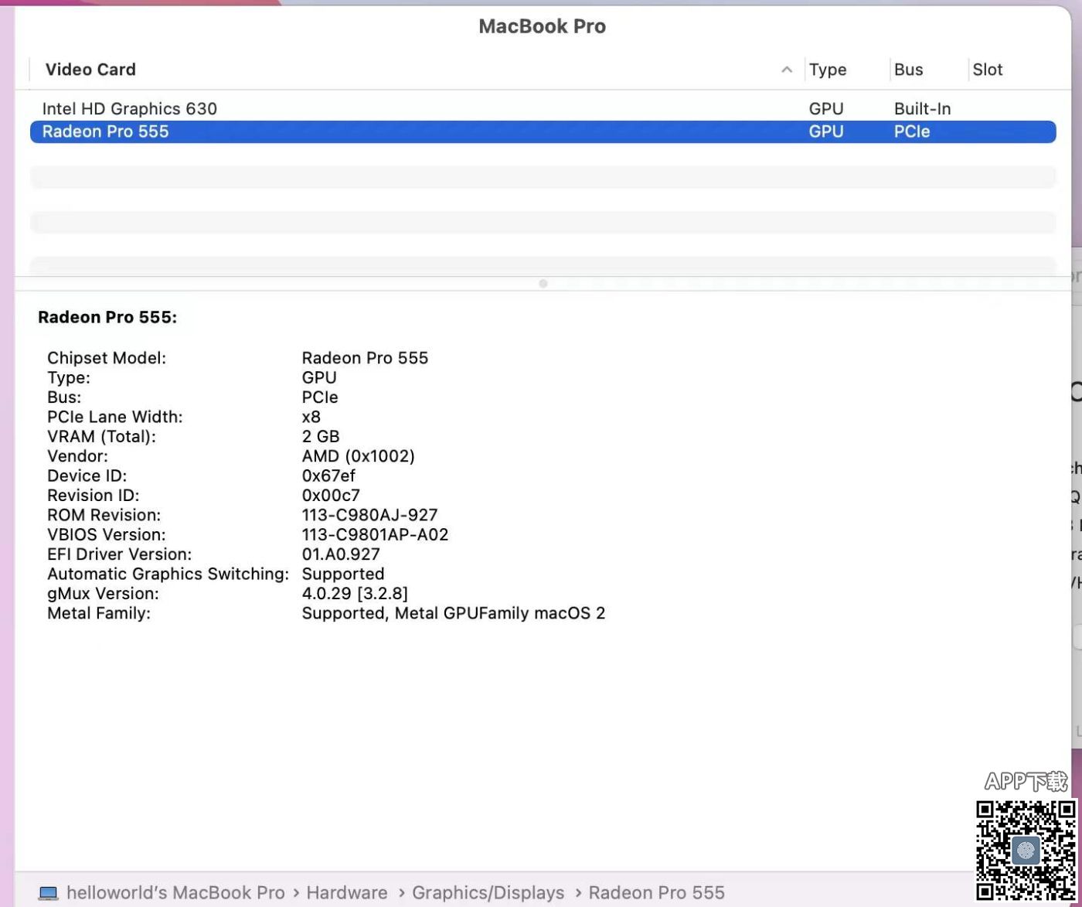Click the bold Radeon Pro 555: heading
The width and height of the screenshot is (1082, 907).
point(107,317)
